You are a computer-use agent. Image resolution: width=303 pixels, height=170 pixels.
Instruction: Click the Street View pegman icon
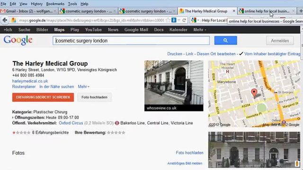click(297, 163)
